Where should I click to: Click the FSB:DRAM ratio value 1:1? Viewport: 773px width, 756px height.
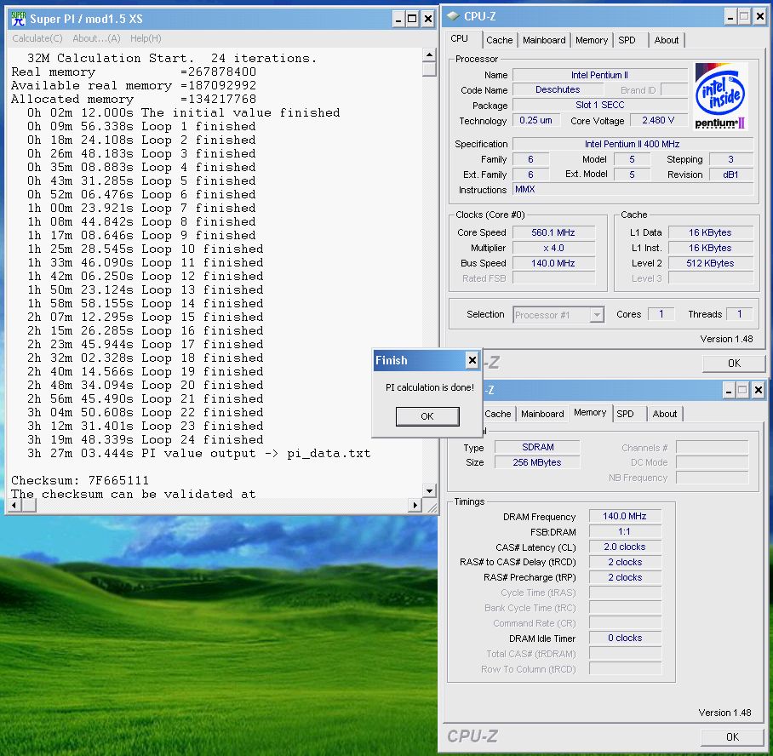pyautogui.click(x=625, y=531)
